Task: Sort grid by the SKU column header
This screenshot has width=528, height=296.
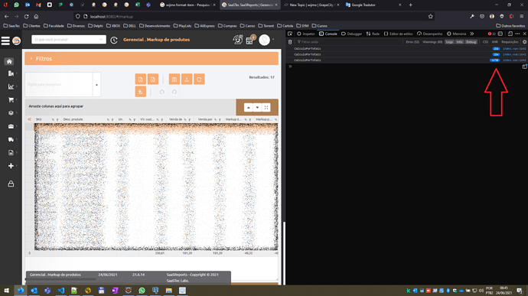Action: 39,119
